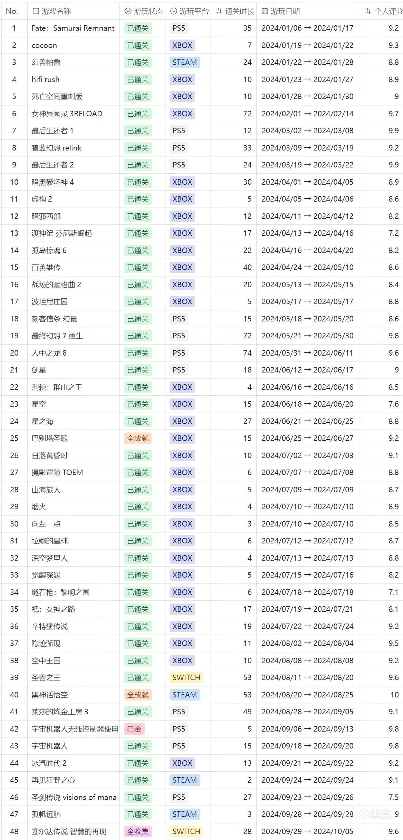
Task: Click the calendar icon beside 游玩日期 header
Action: pyautogui.click(x=265, y=11)
